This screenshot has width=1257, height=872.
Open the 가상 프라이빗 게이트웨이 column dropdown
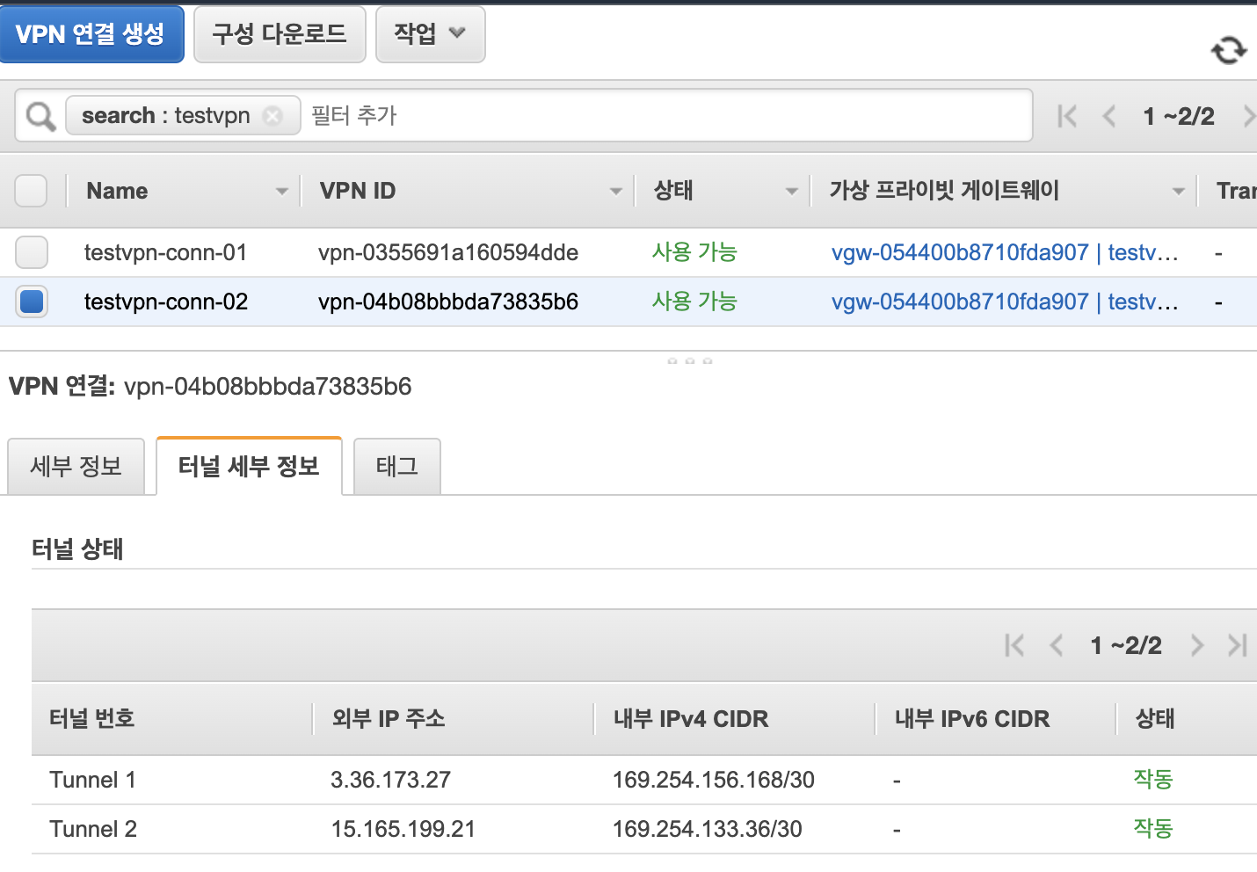click(1178, 191)
